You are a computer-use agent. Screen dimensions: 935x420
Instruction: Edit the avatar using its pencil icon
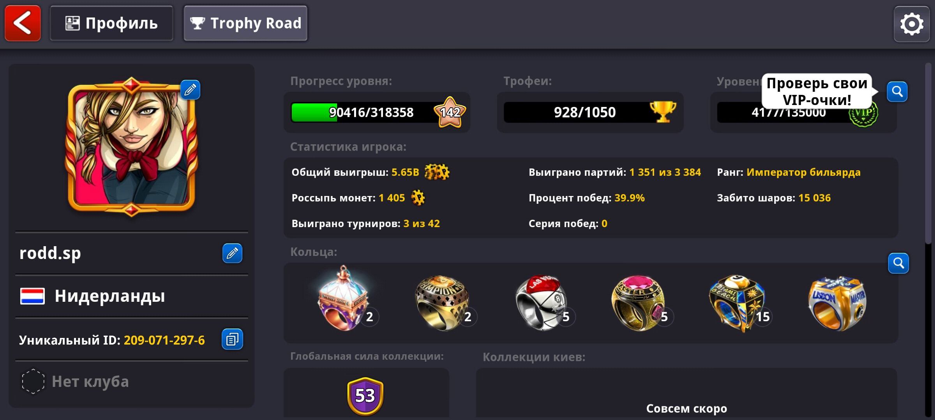[190, 90]
